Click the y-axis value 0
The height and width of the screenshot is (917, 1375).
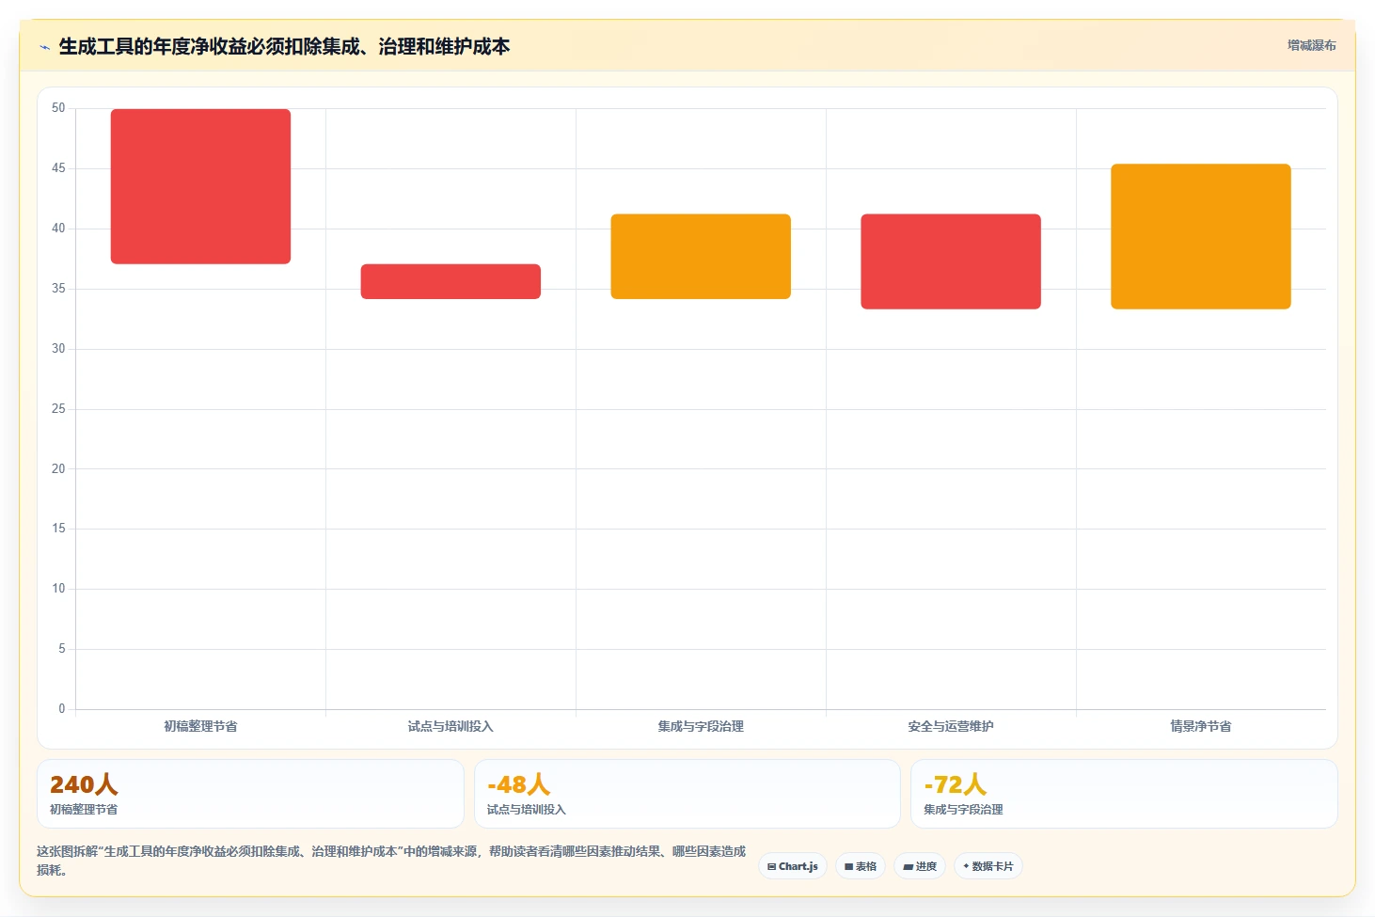[x=62, y=709]
